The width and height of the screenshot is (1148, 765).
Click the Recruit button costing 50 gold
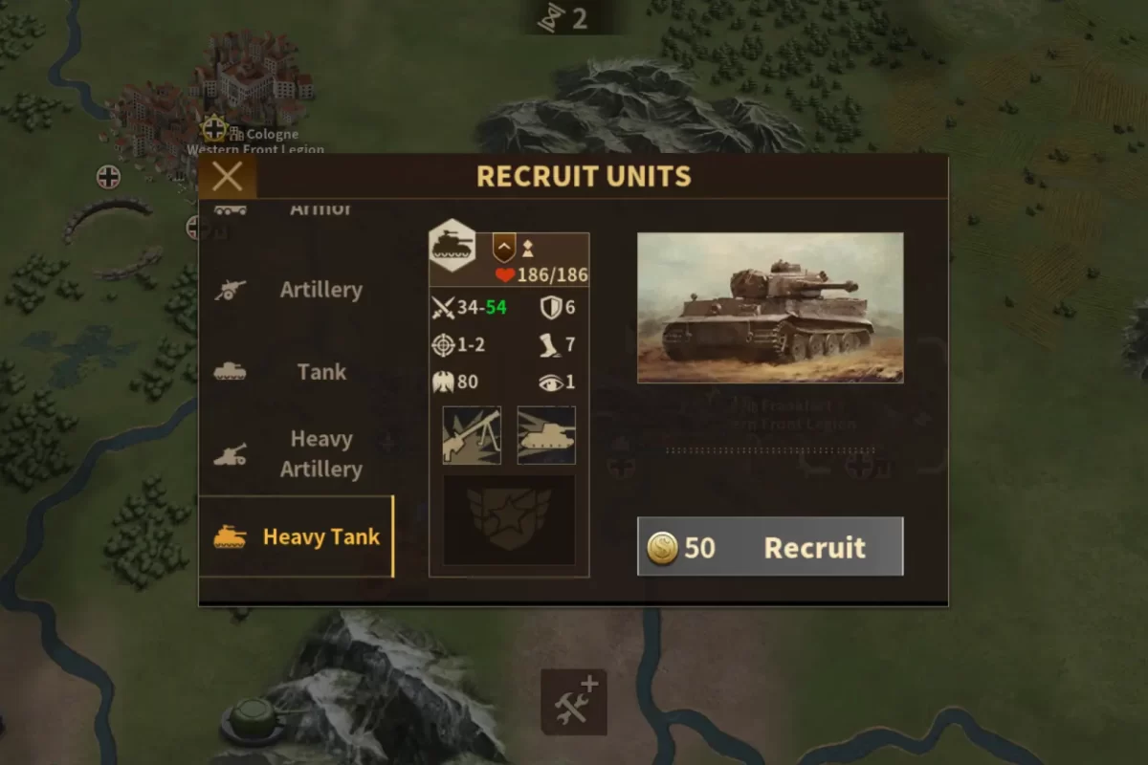[x=770, y=547]
